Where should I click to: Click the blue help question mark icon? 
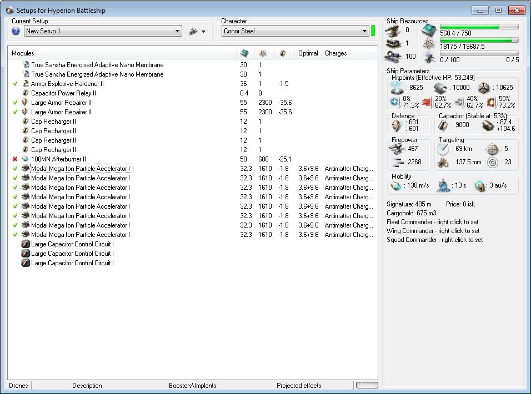pos(16,31)
